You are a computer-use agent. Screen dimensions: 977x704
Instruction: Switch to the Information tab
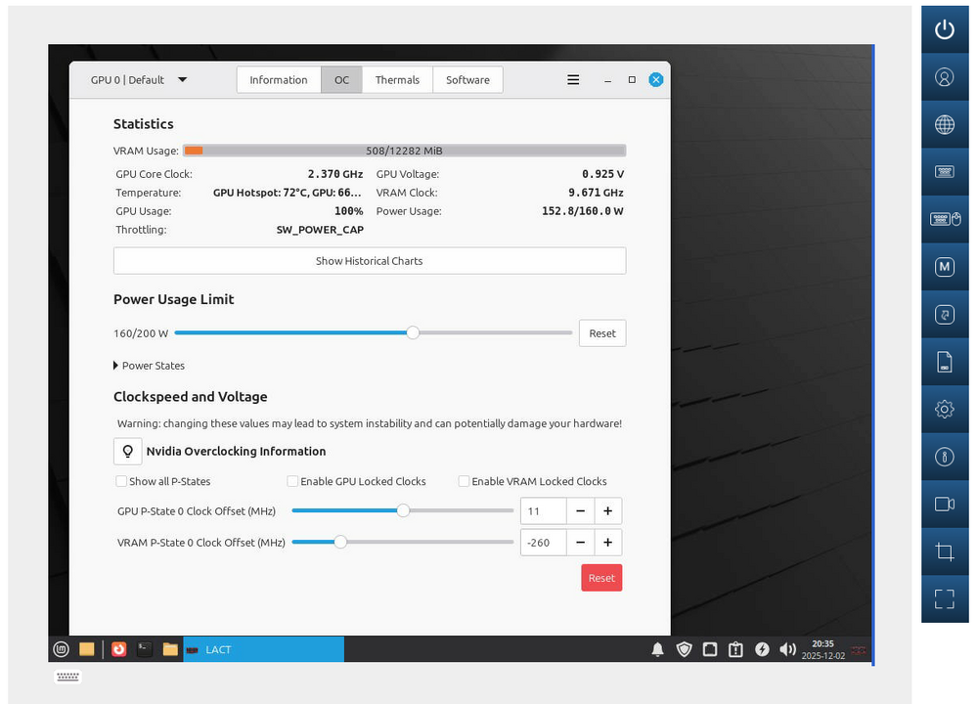[279, 80]
